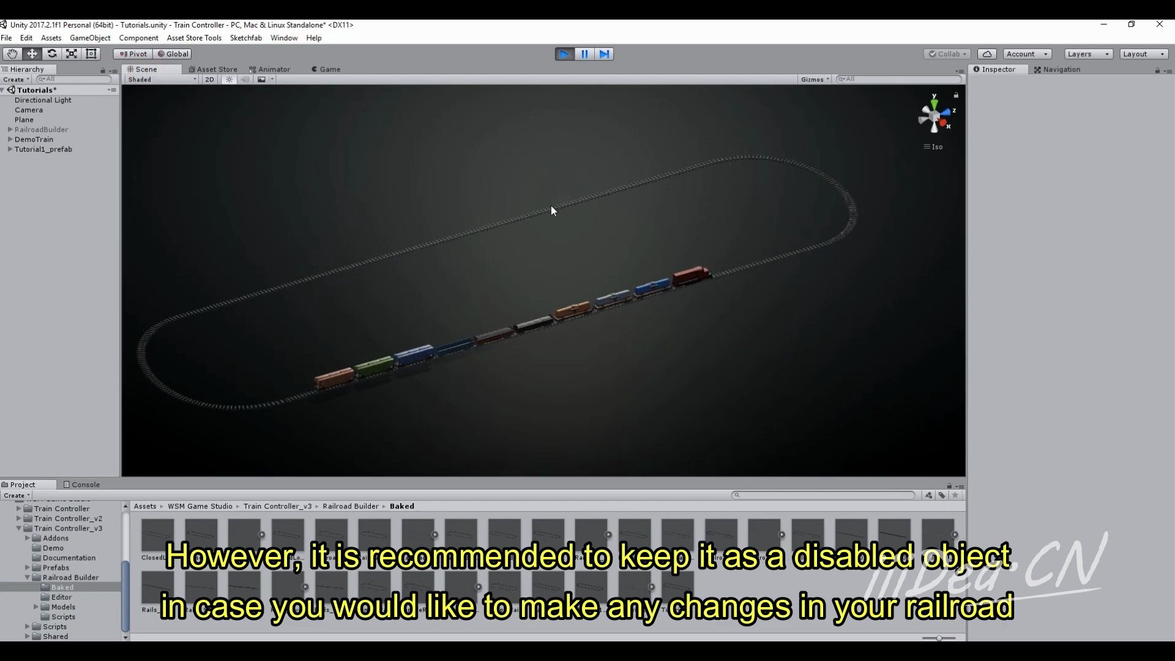The image size is (1175, 661).
Task: Toggle scene view audio
Action: pyautogui.click(x=245, y=80)
